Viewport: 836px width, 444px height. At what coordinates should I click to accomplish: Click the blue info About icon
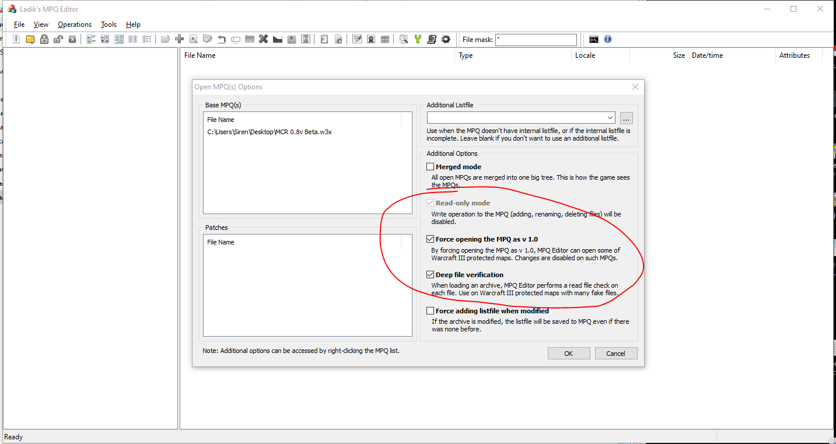point(608,39)
